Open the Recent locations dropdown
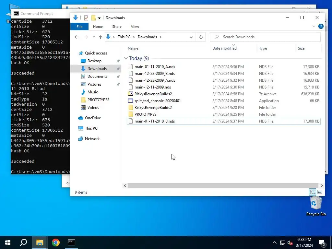 [x=94, y=37]
